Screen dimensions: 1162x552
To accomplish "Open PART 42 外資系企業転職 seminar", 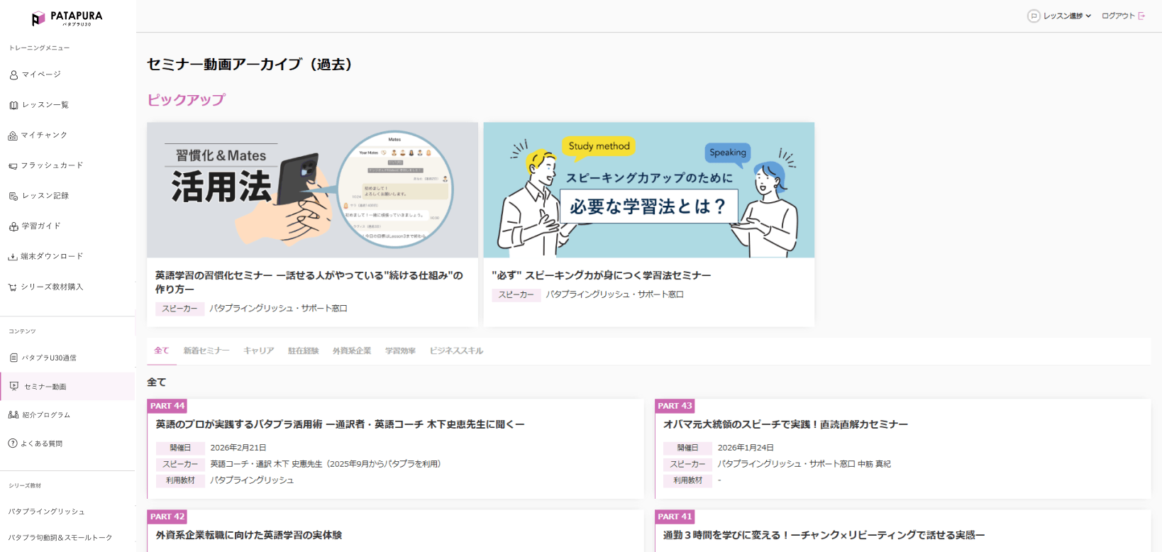I will click(249, 535).
